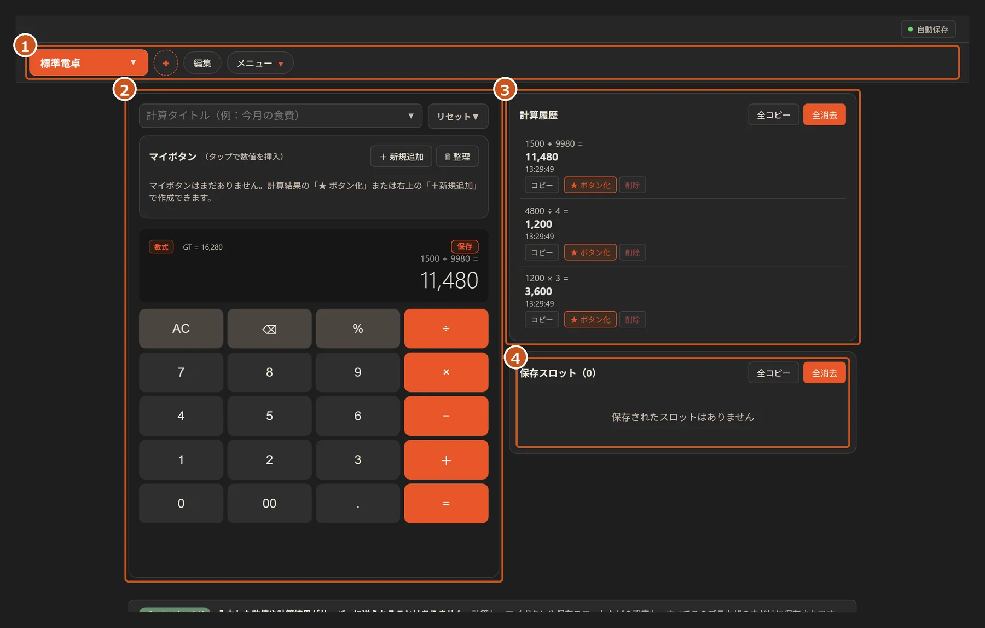Click the plus operator key on keypad
The height and width of the screenshot is (628, 985).
(446, 460)
